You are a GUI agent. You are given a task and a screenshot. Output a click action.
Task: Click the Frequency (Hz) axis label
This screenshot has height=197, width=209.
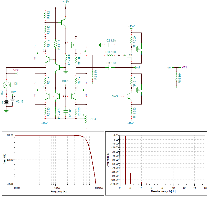point(59,192)
